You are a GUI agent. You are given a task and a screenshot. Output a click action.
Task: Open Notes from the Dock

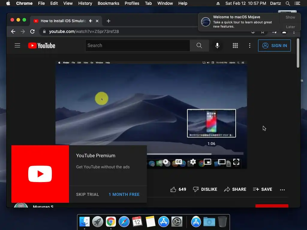[151, 222]
